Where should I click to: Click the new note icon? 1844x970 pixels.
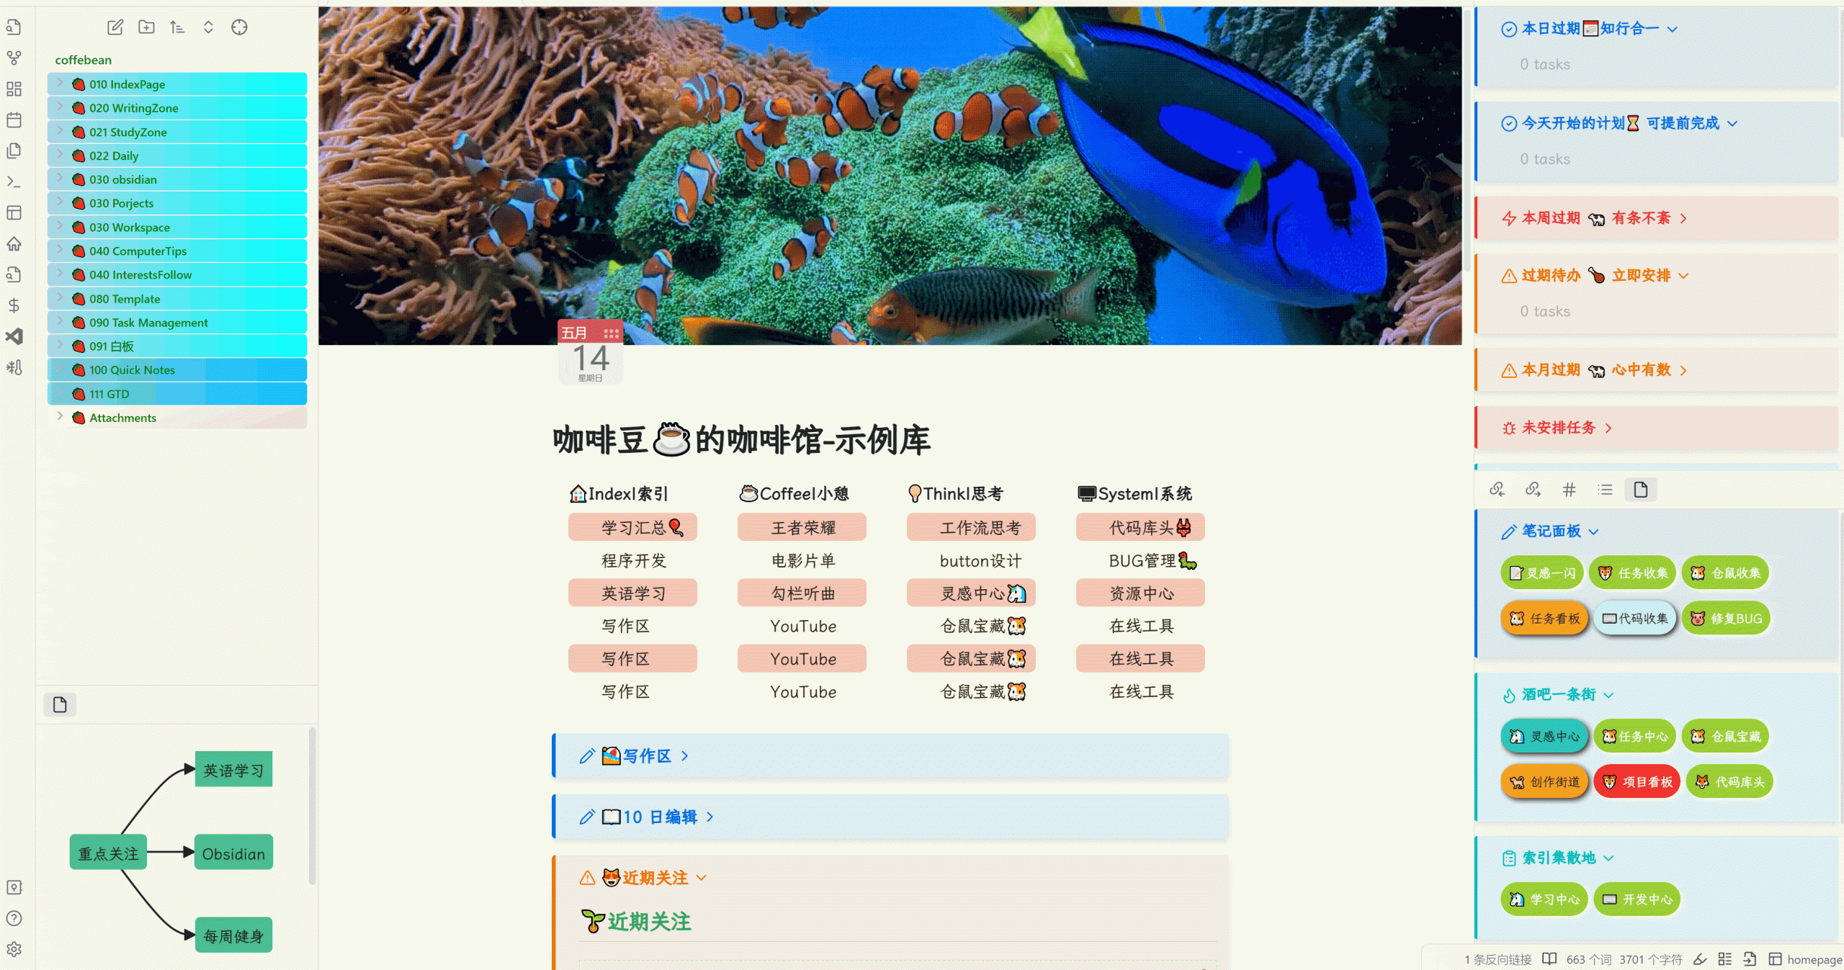pyautogui.click(x=115, y=27)
